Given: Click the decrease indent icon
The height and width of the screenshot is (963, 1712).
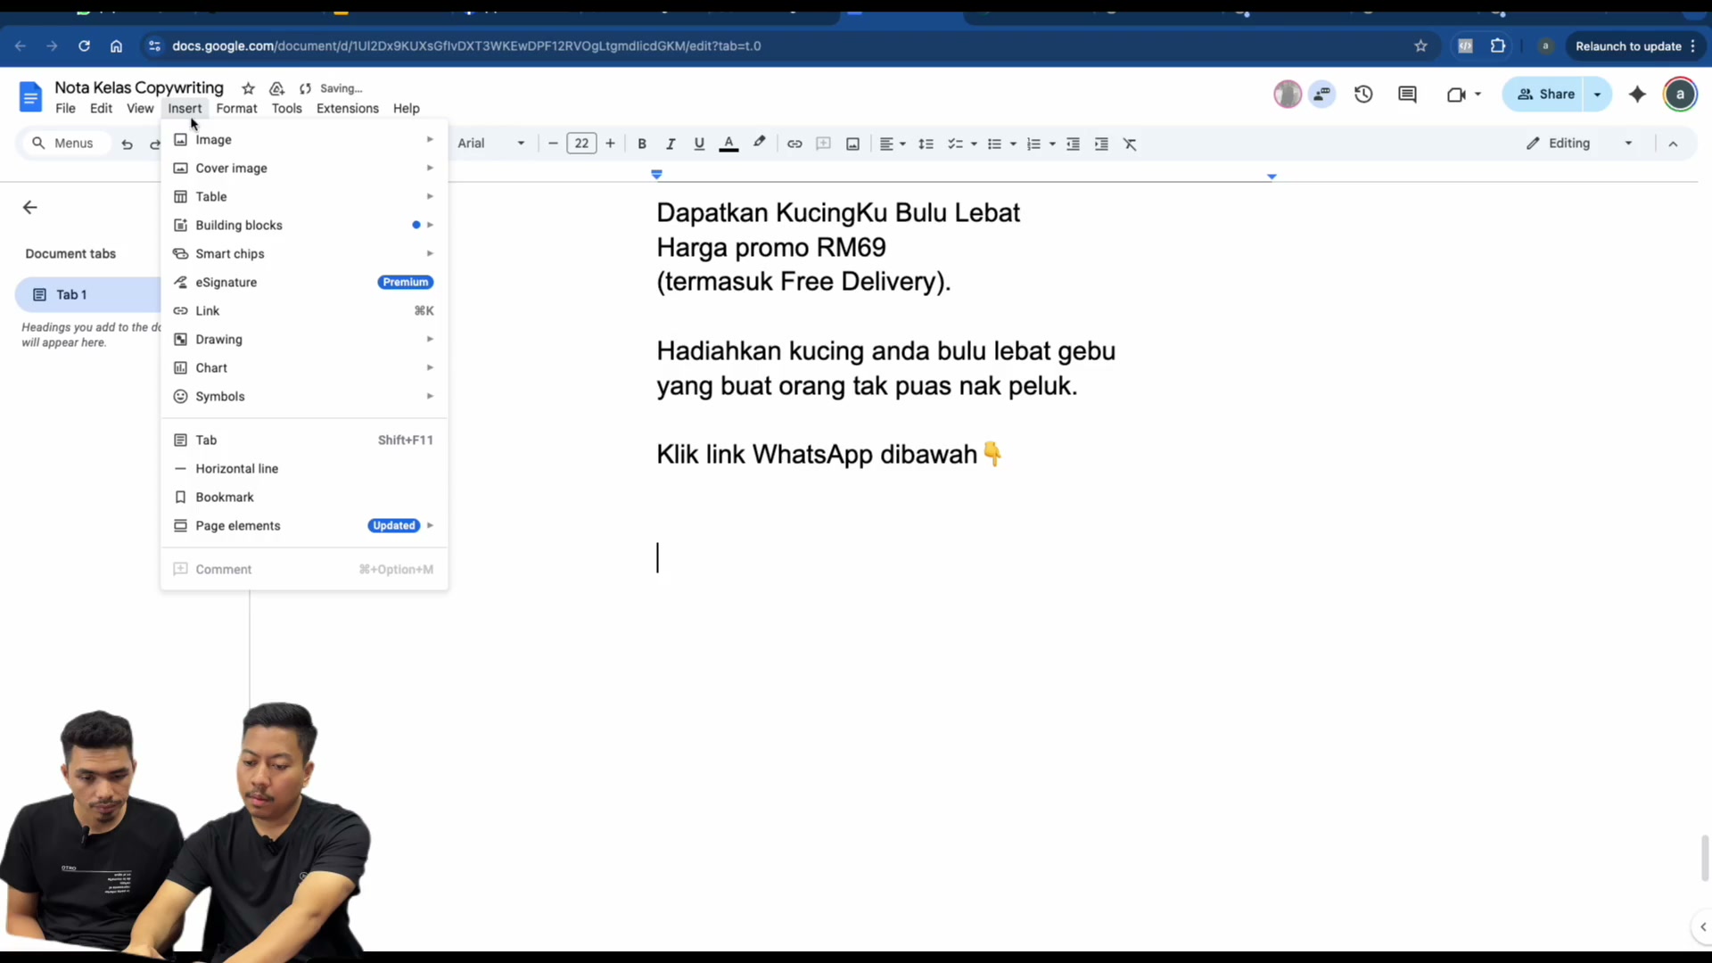Looking at the screenshot, I should point(1073,144).
